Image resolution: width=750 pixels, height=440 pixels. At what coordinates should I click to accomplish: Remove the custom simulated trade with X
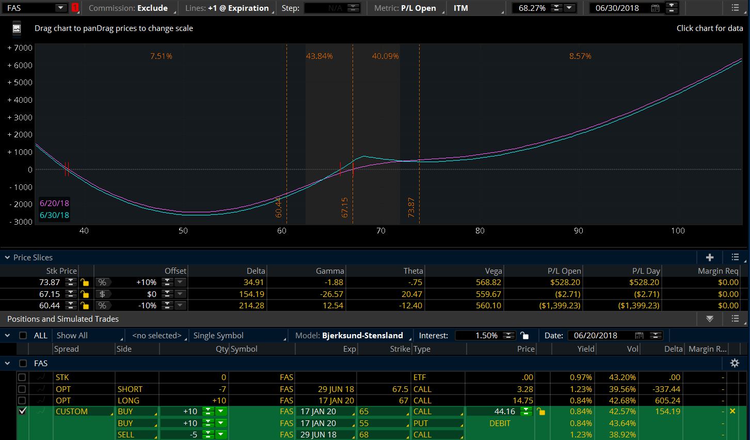point(732,412)
